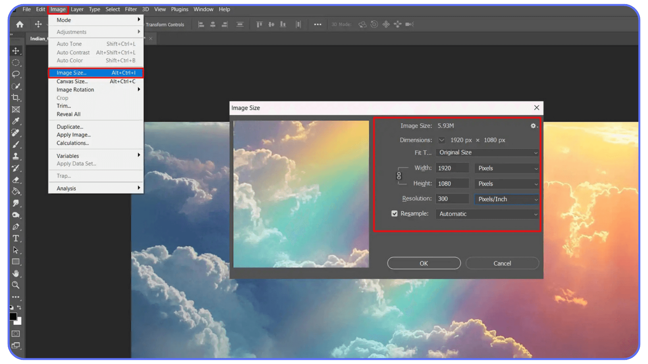Select the Rectangle shape tool
The image size is (648, 364).
click(x=16, y=262)
